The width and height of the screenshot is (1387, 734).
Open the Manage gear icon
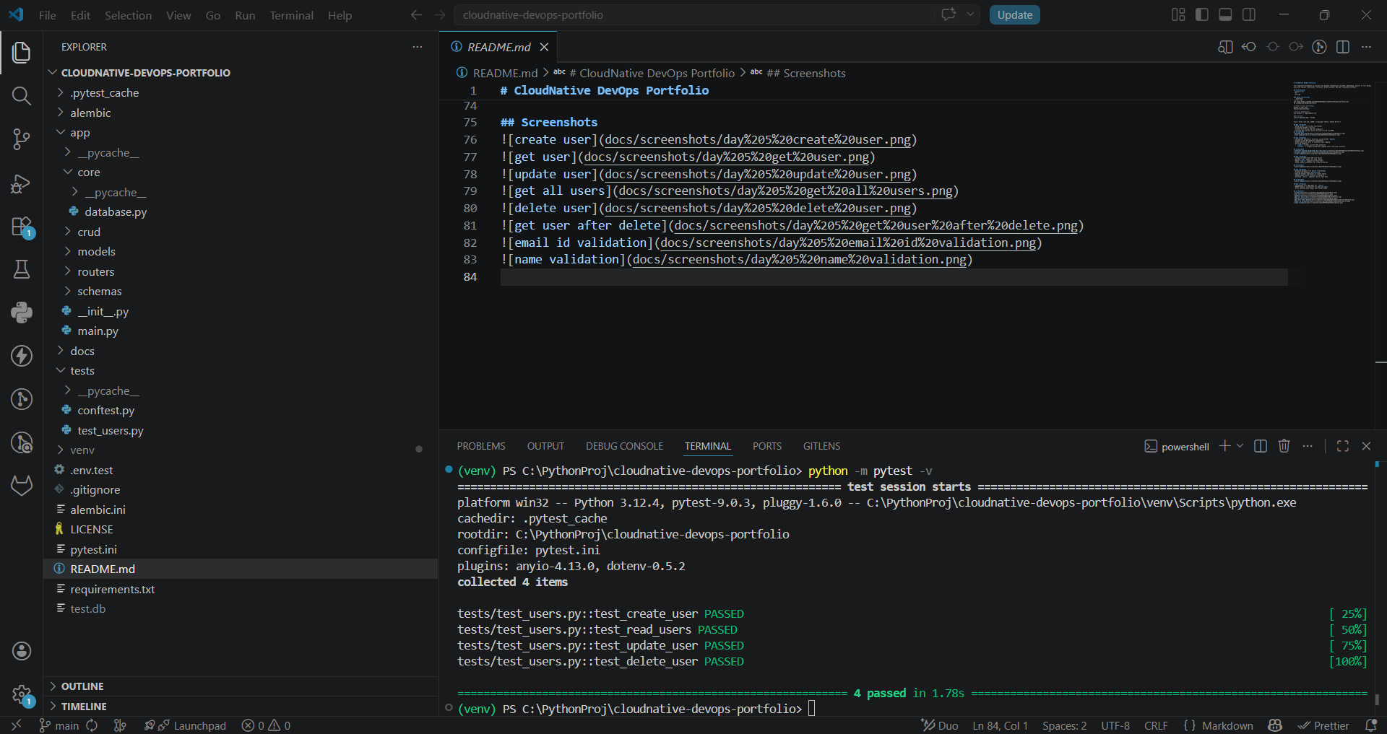[x=22, y=694]
